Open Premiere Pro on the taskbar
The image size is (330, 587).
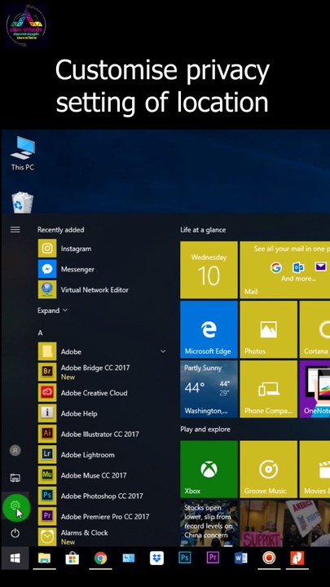[213, 558]
